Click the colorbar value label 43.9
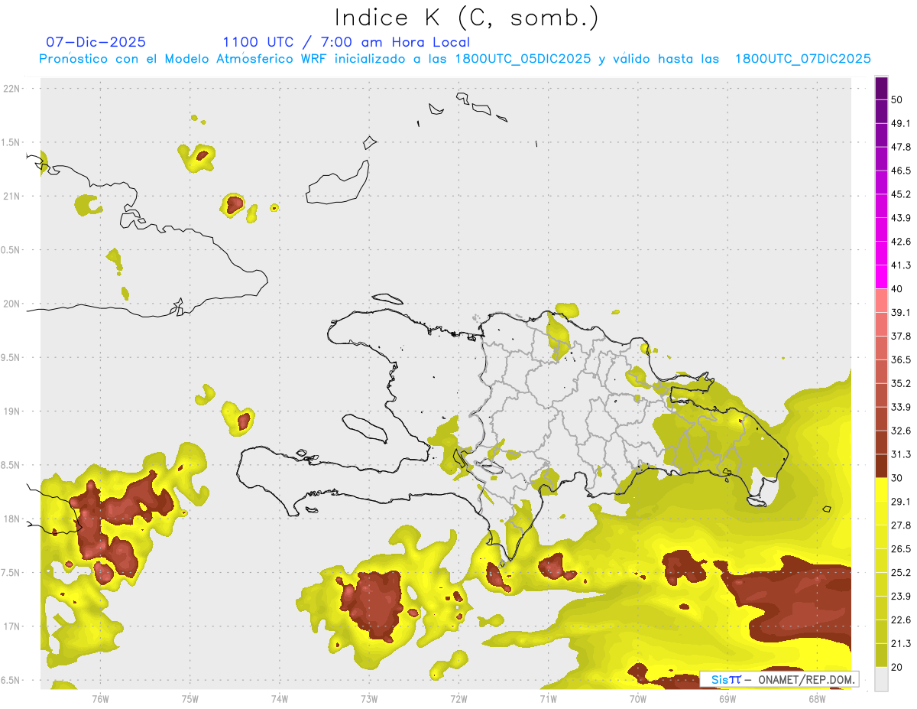This screenshot has width=917, height=709. tap(900, 218)
